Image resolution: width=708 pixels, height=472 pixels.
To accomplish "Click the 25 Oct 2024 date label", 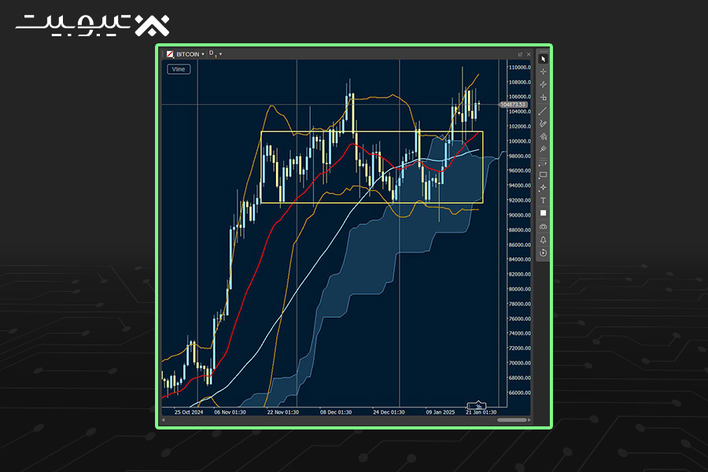I will 189,412.
